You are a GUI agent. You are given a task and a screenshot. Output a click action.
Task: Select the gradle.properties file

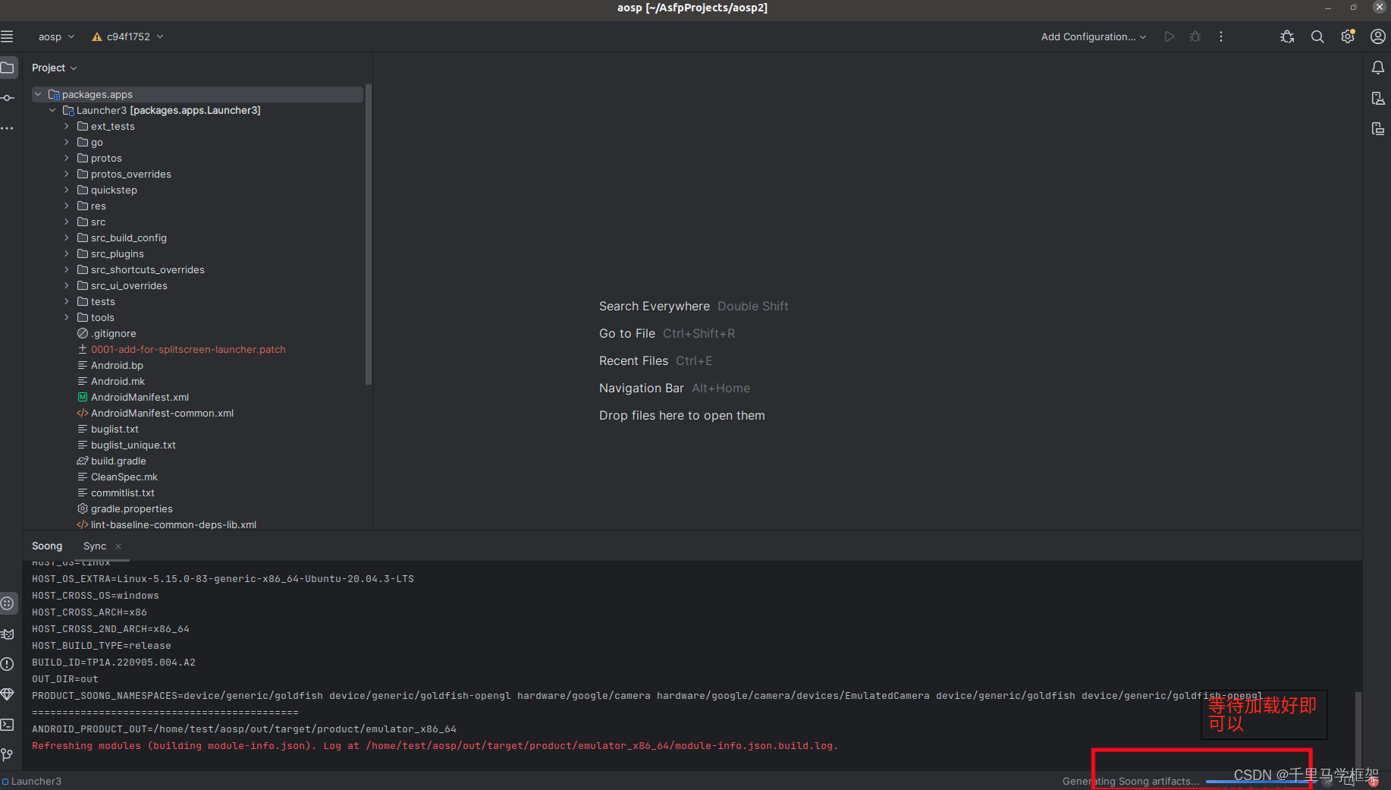131,508
